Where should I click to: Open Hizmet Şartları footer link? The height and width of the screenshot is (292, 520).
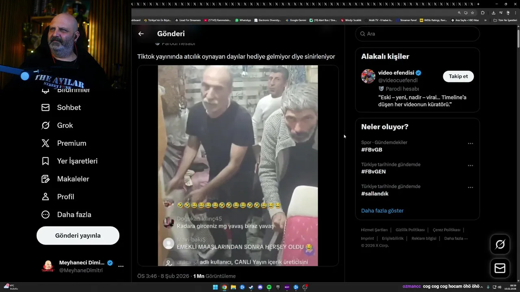click(x=374, y=230)
